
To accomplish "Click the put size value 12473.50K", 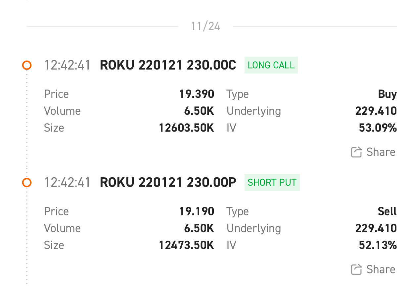I will coord(187,245).
